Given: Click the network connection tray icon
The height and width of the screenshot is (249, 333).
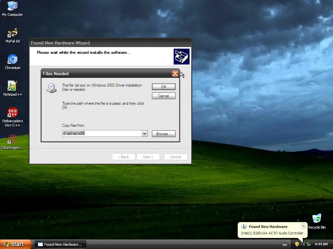Looking at the screenshot, I should coord(303,244).
